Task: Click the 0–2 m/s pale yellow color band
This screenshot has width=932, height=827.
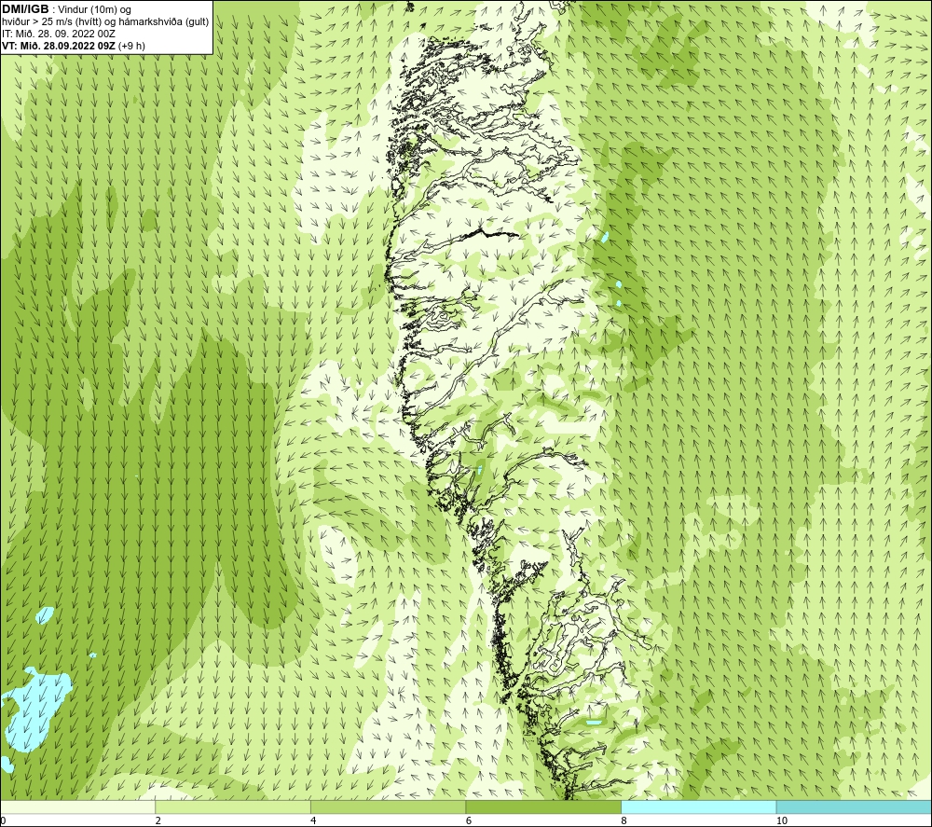Action: 77,806
